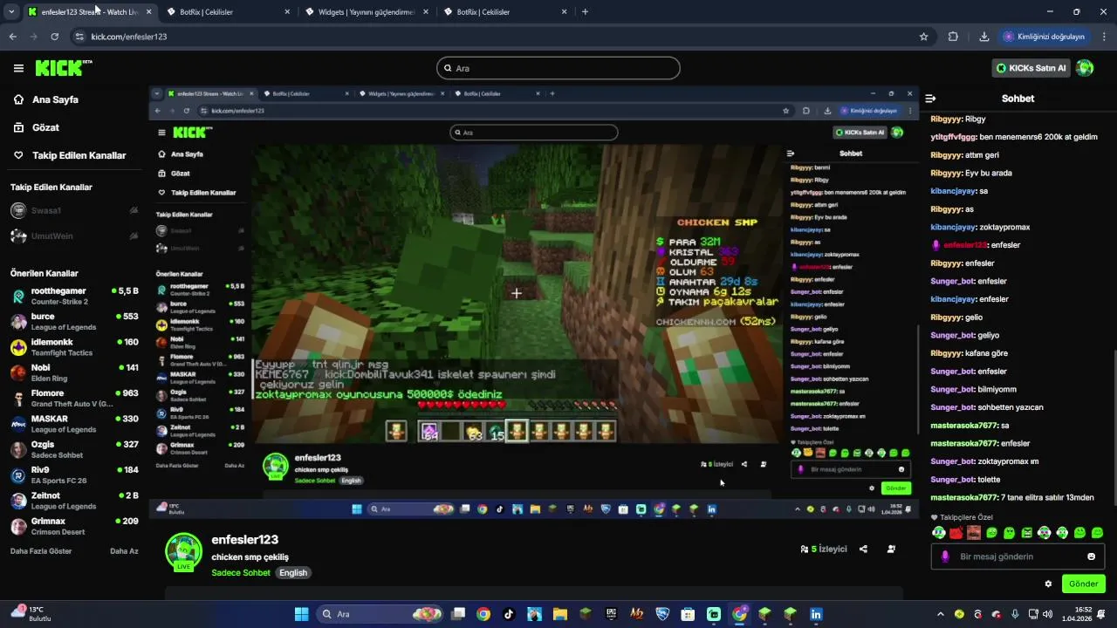Open the hamburger menu beside KICK logo

[18, 68]
